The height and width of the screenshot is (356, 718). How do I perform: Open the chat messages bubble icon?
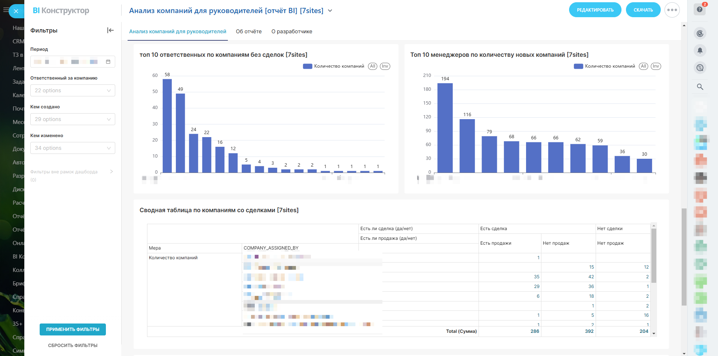pos(700,68)
